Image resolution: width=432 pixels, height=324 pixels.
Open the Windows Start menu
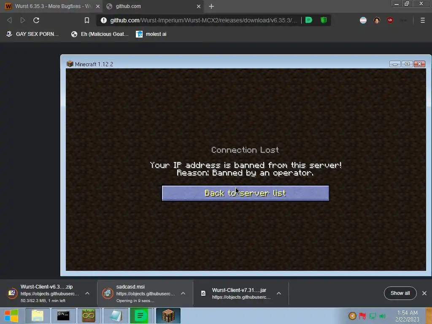coord(11,316)
